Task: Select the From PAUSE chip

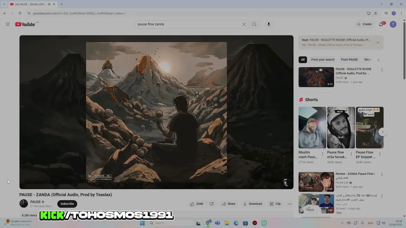Action: 349,60
